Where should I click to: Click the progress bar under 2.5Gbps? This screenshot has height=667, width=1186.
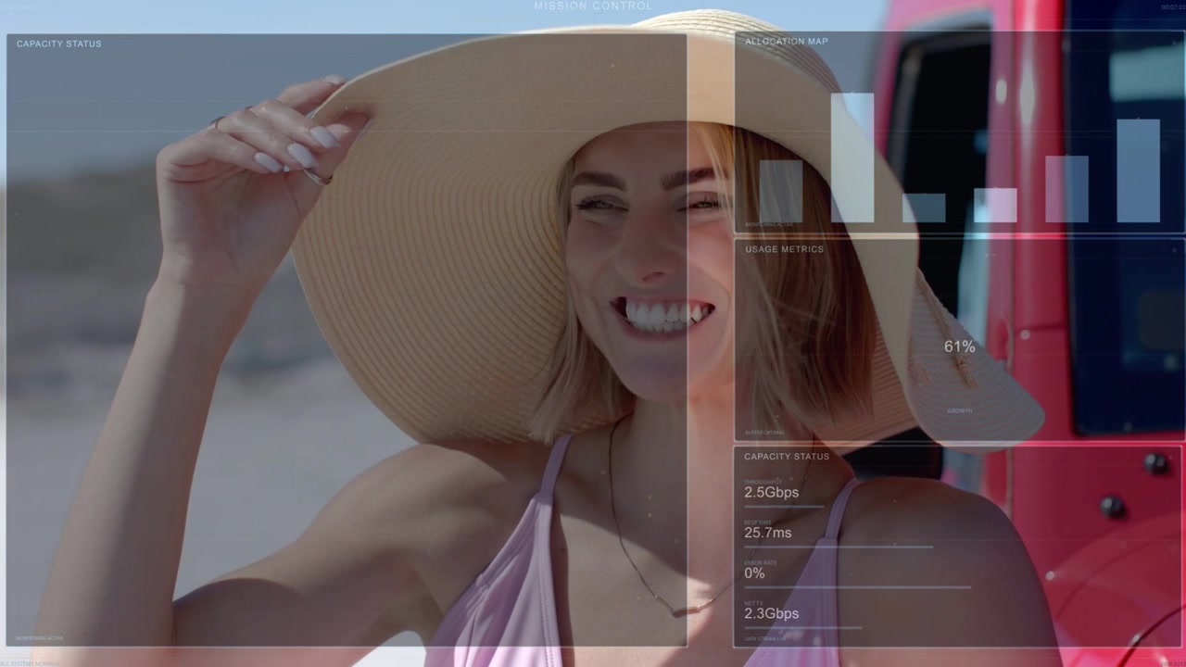point(784,507)
